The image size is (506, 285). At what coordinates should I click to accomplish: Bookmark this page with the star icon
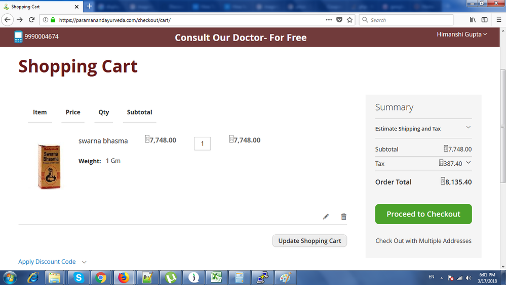(349, 20)
